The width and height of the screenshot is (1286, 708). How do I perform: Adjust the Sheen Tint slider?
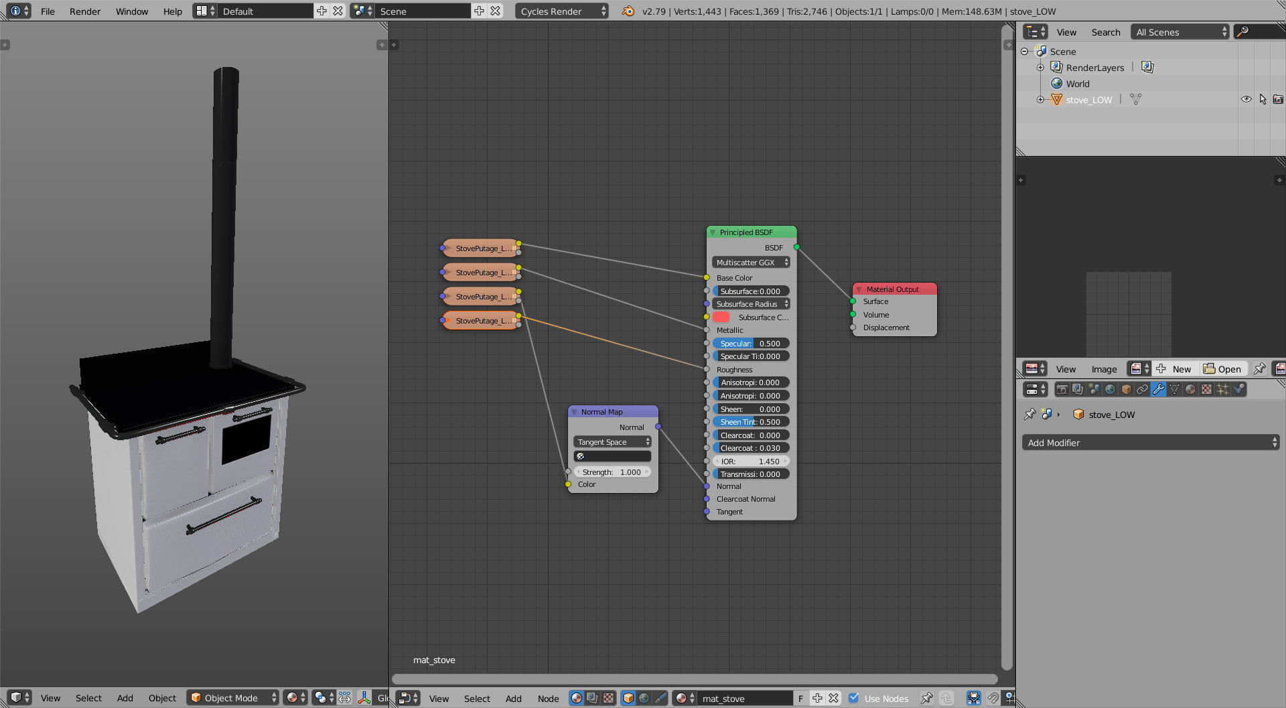[x=751, y=422]
